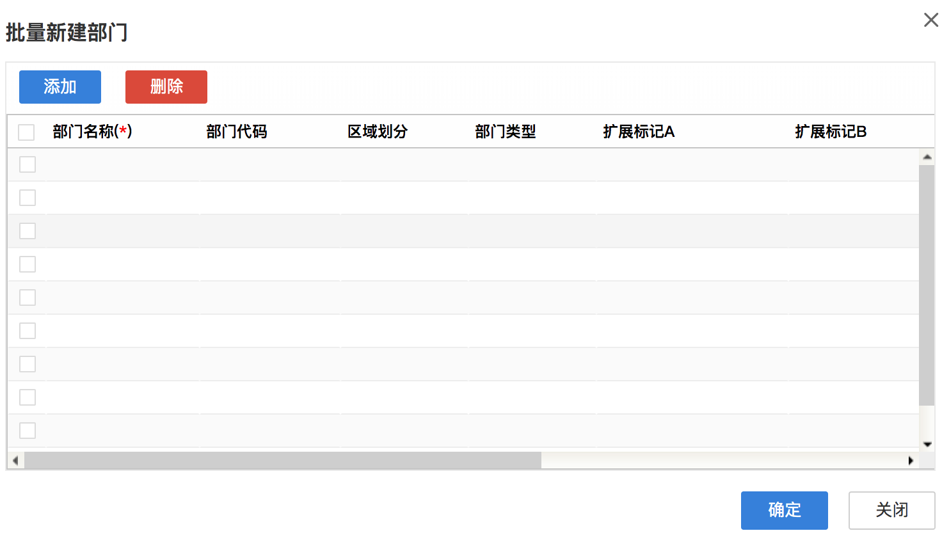The height and width of the screenshot is (540, 942).
Task: Click the horizontal scrollbar left arrow
Action: 15,461
